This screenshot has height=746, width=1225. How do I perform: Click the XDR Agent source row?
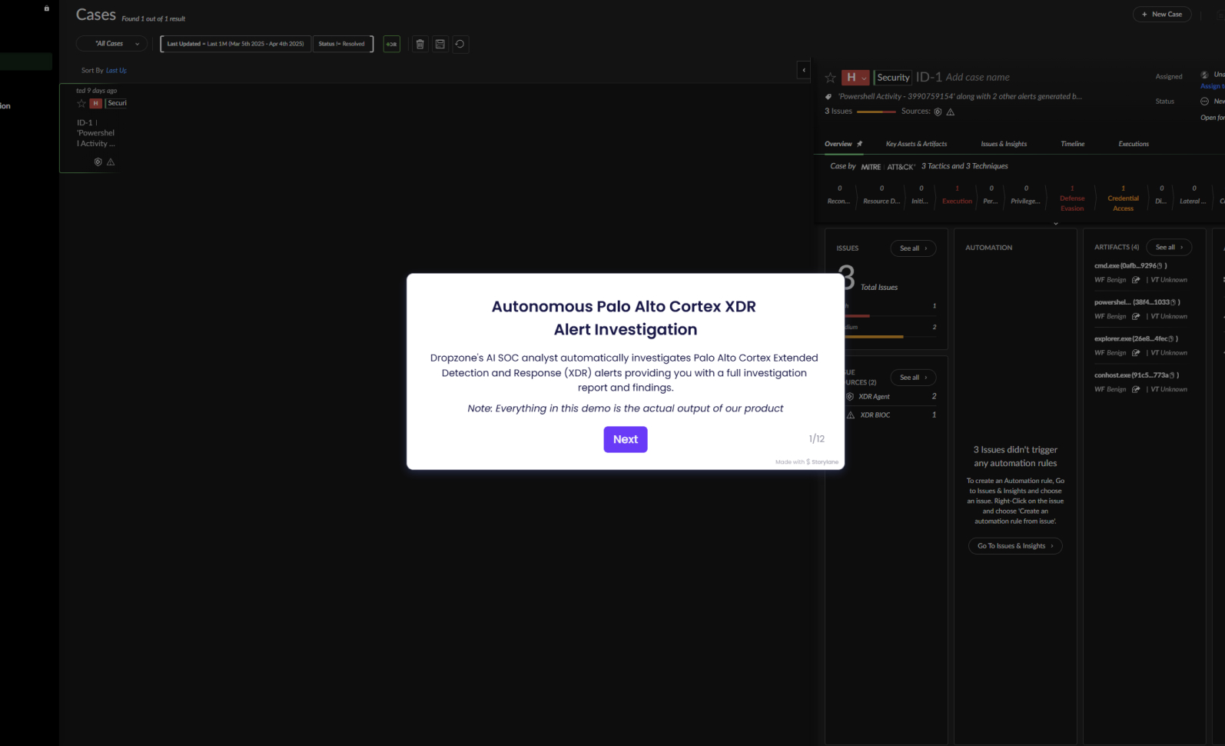pos(891,397)
